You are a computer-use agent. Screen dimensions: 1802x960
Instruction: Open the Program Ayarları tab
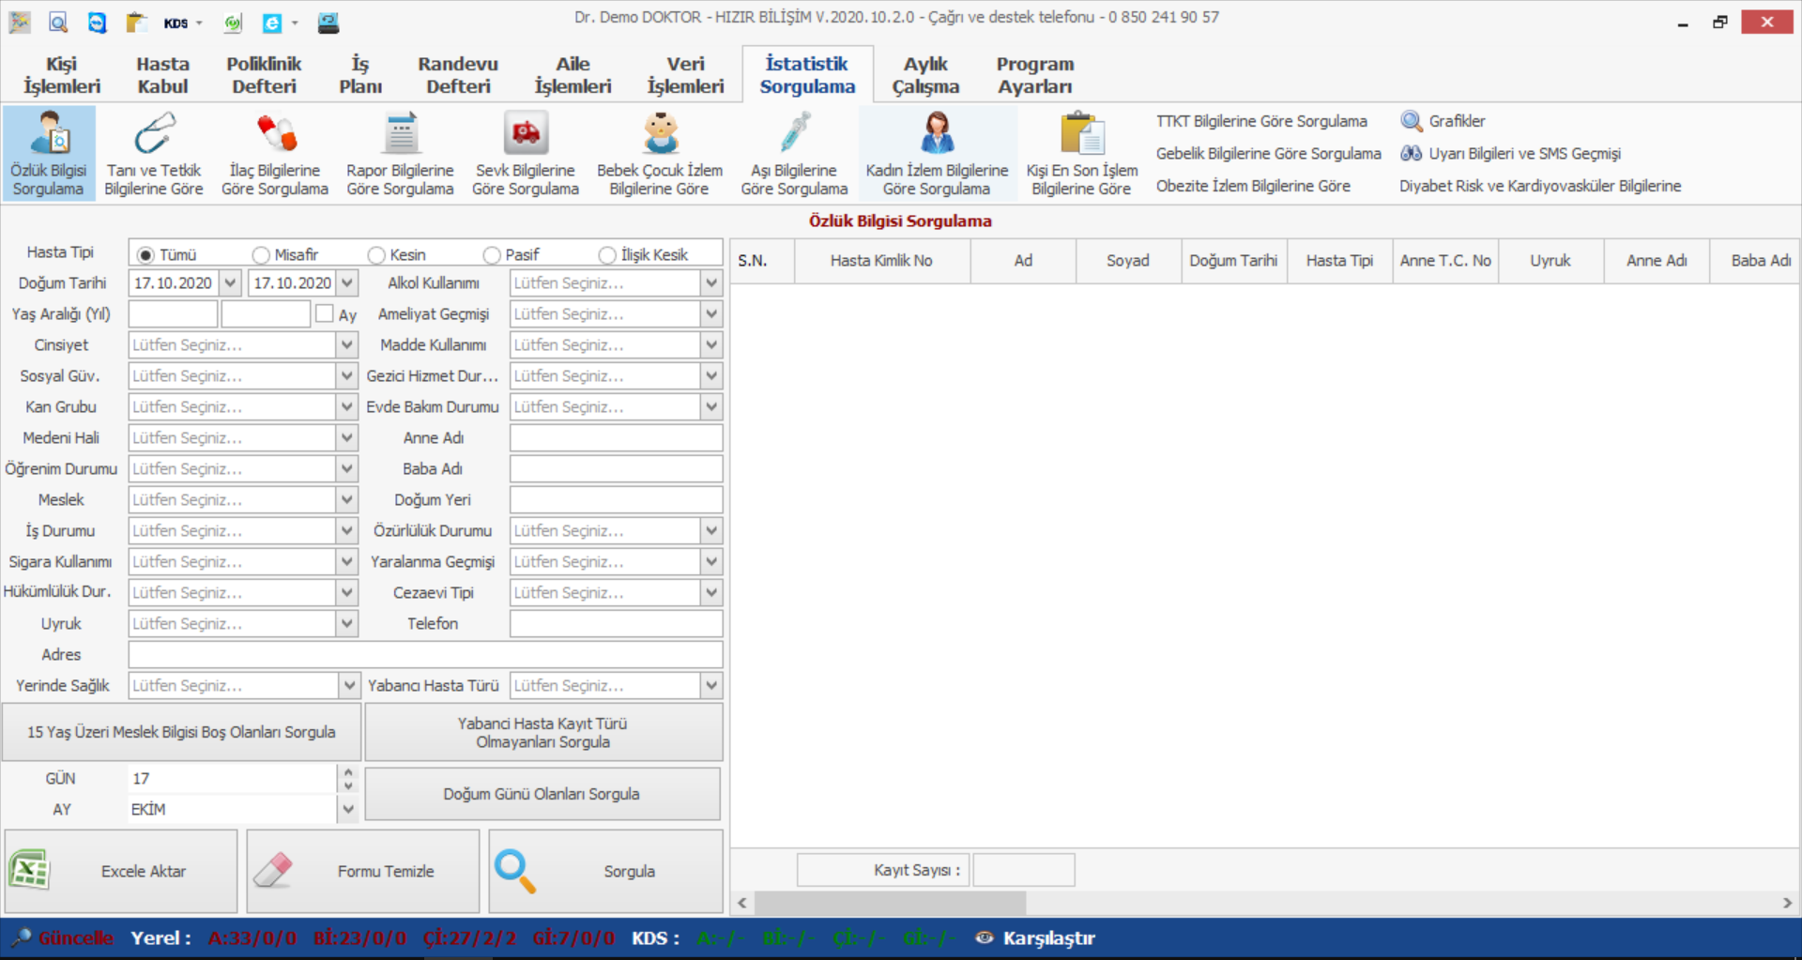[1034, 75]
